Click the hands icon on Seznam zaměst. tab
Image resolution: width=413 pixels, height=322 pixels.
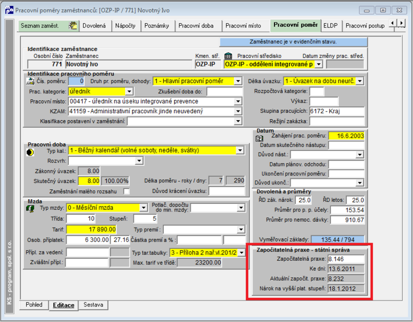[x=73, y=26]
